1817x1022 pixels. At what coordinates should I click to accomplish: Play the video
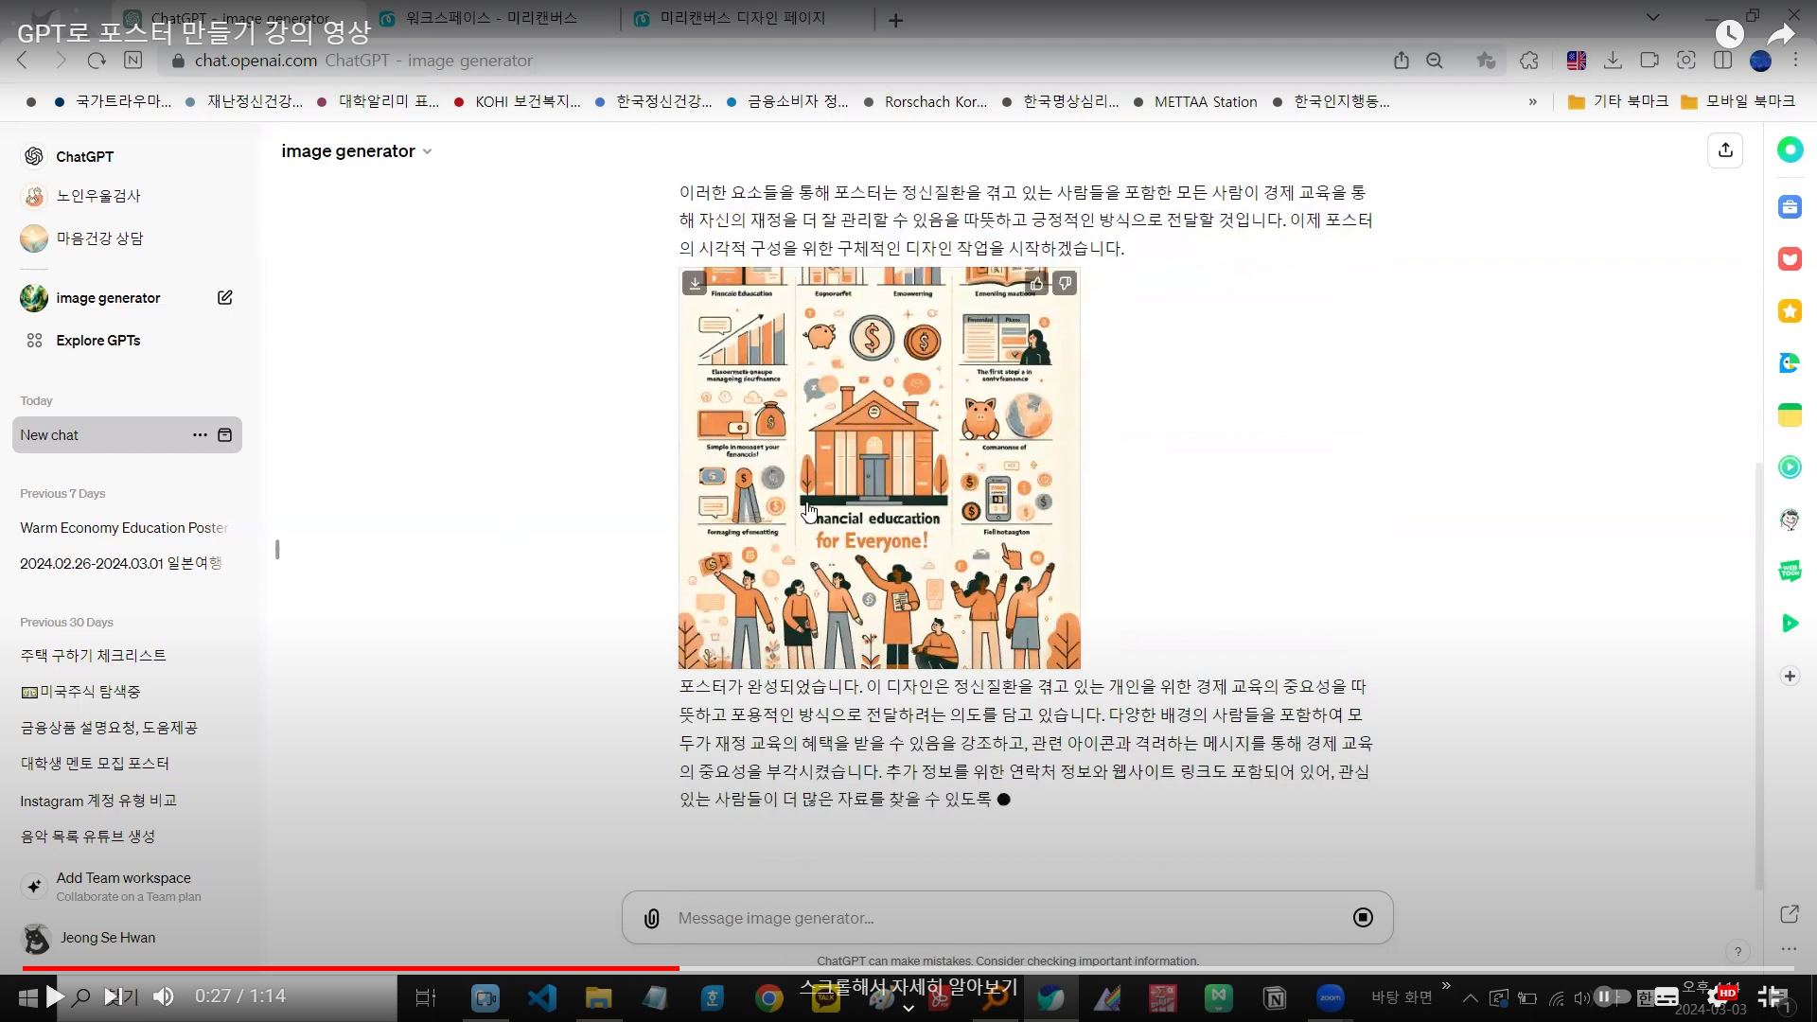coord(55,996)
